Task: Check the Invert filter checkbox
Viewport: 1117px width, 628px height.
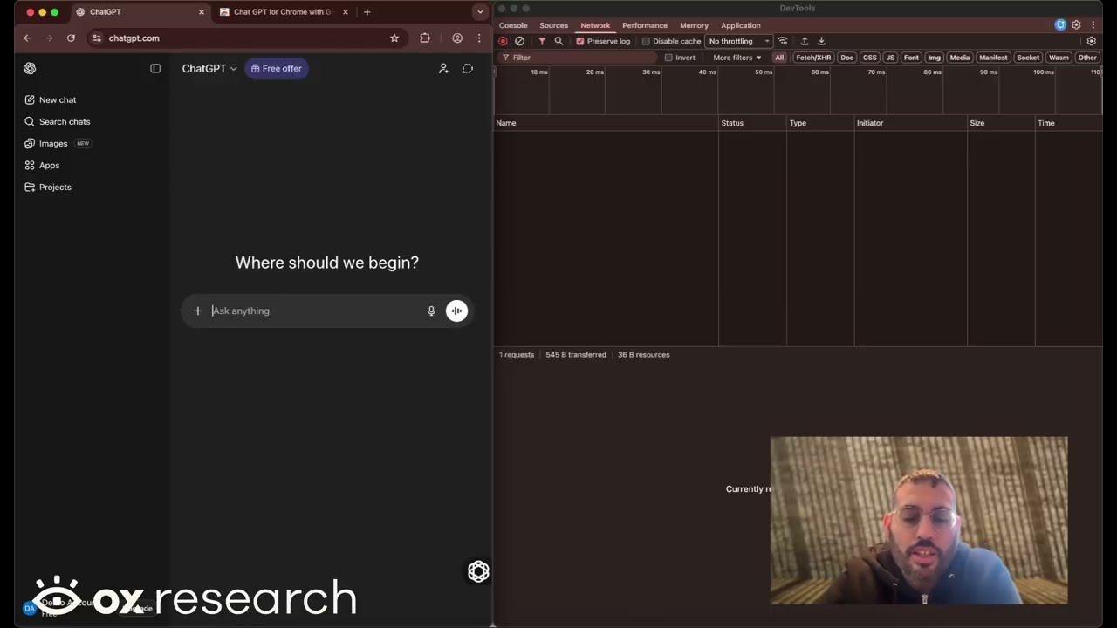Action: [x=668, y=58]
